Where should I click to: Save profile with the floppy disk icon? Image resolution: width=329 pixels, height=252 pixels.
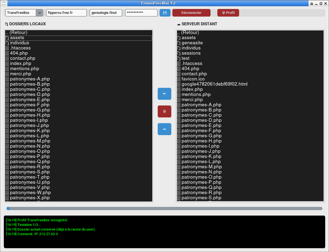point(165,13)
